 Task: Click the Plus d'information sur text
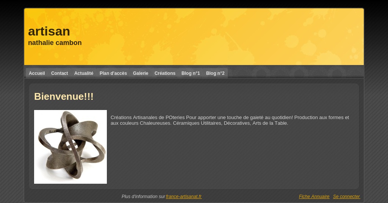(x=143, y=197)
